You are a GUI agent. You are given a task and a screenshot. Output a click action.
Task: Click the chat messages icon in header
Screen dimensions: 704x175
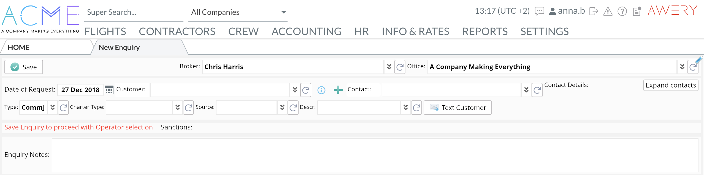tap(539, 11)
